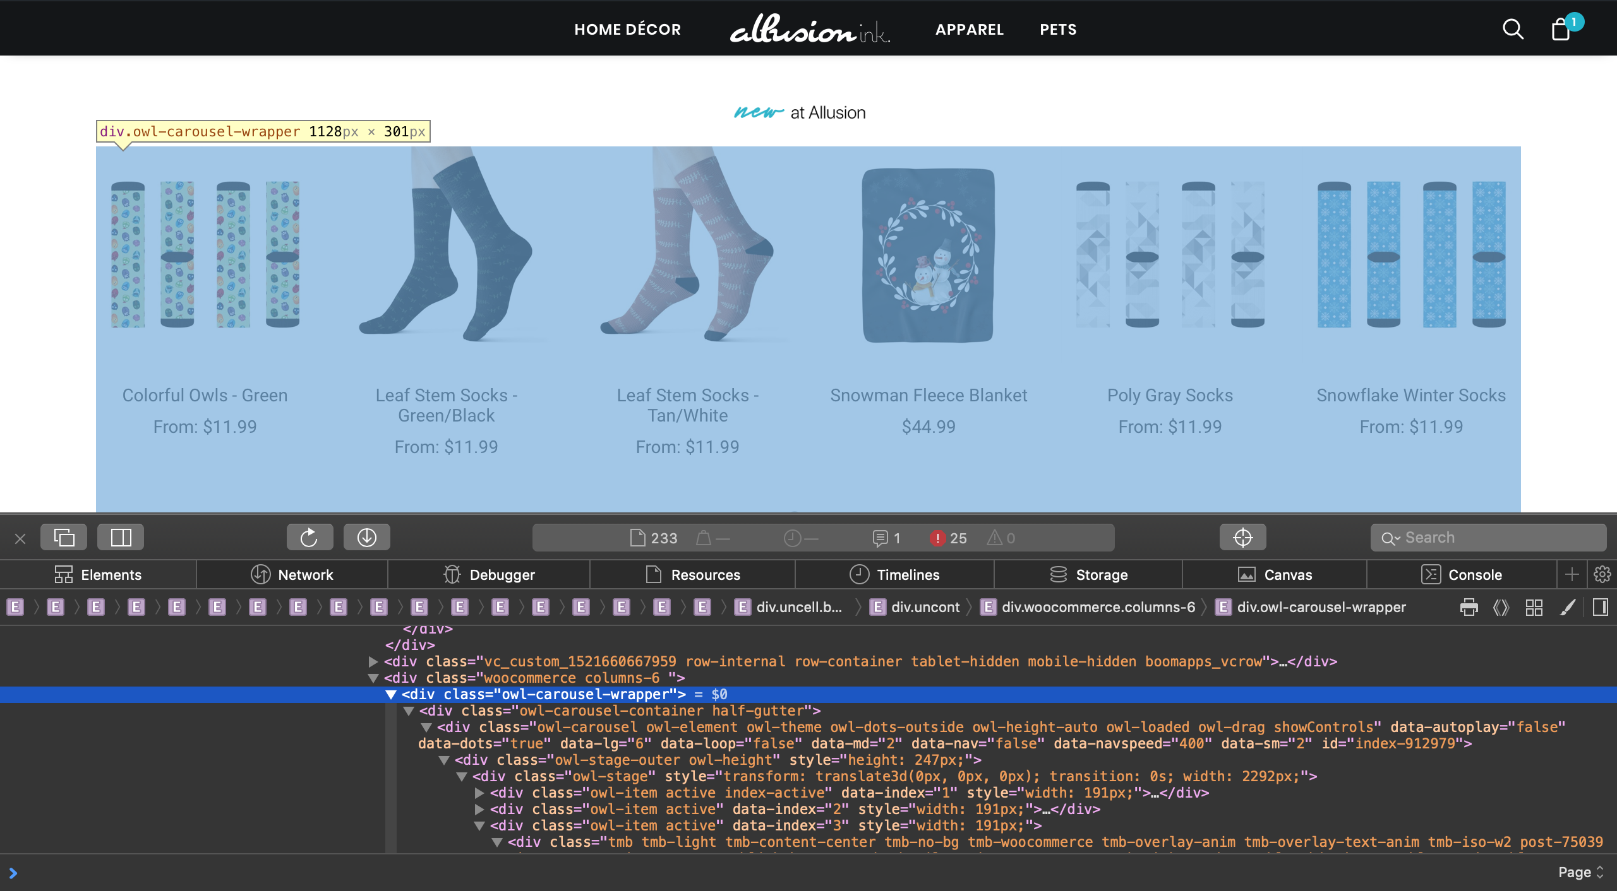
Task: Toggle the angle brackets shadow DOM icon
Action: point(1501,607)
